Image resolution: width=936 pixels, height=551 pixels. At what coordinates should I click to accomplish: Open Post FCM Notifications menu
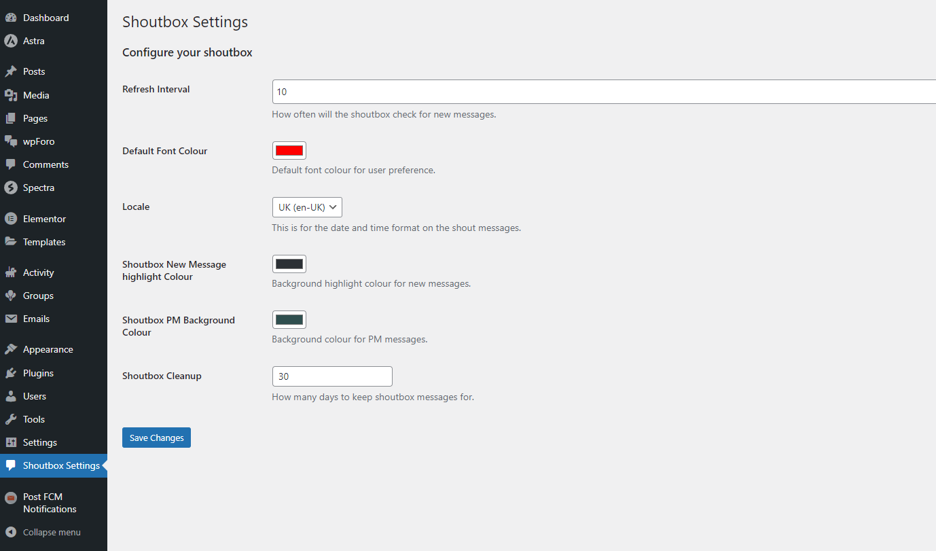(54, 503)
